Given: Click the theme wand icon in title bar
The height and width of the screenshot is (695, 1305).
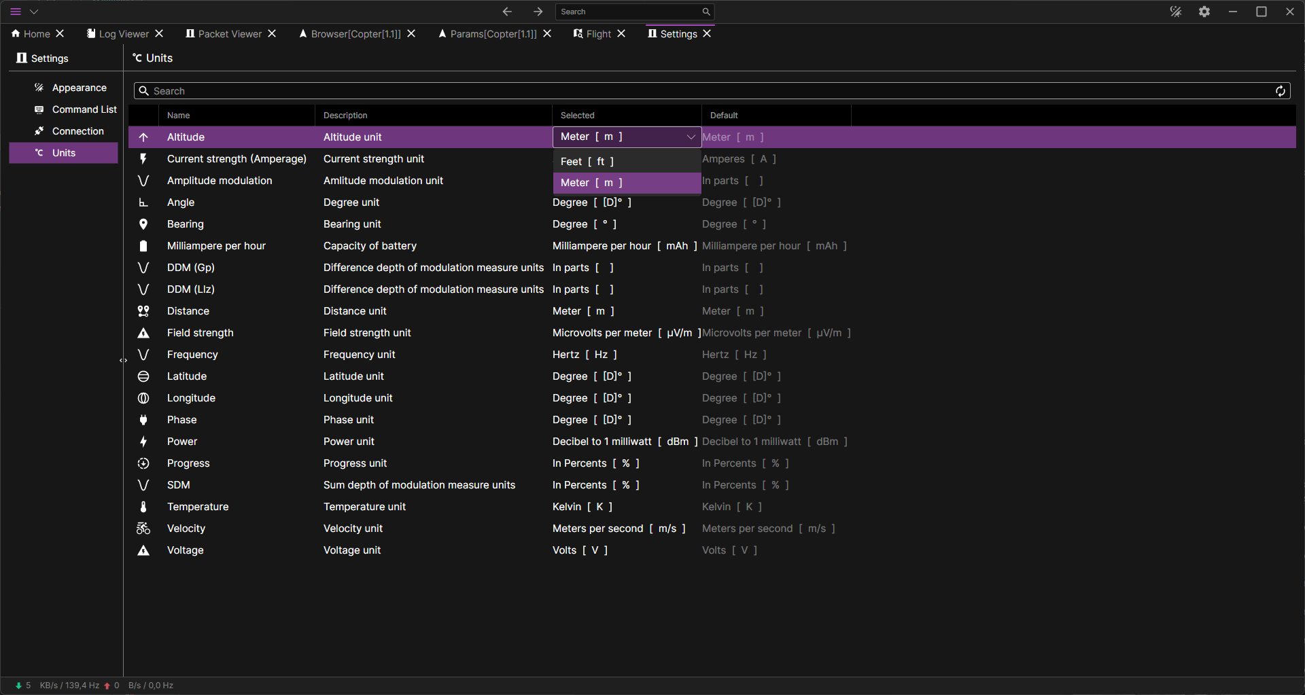Looking at the screenshot, I should [x=1176, y=12].
